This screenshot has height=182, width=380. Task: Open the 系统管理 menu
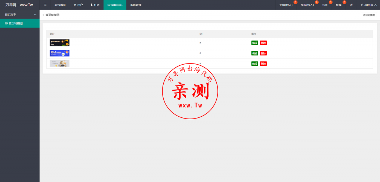tap(136, 5)
